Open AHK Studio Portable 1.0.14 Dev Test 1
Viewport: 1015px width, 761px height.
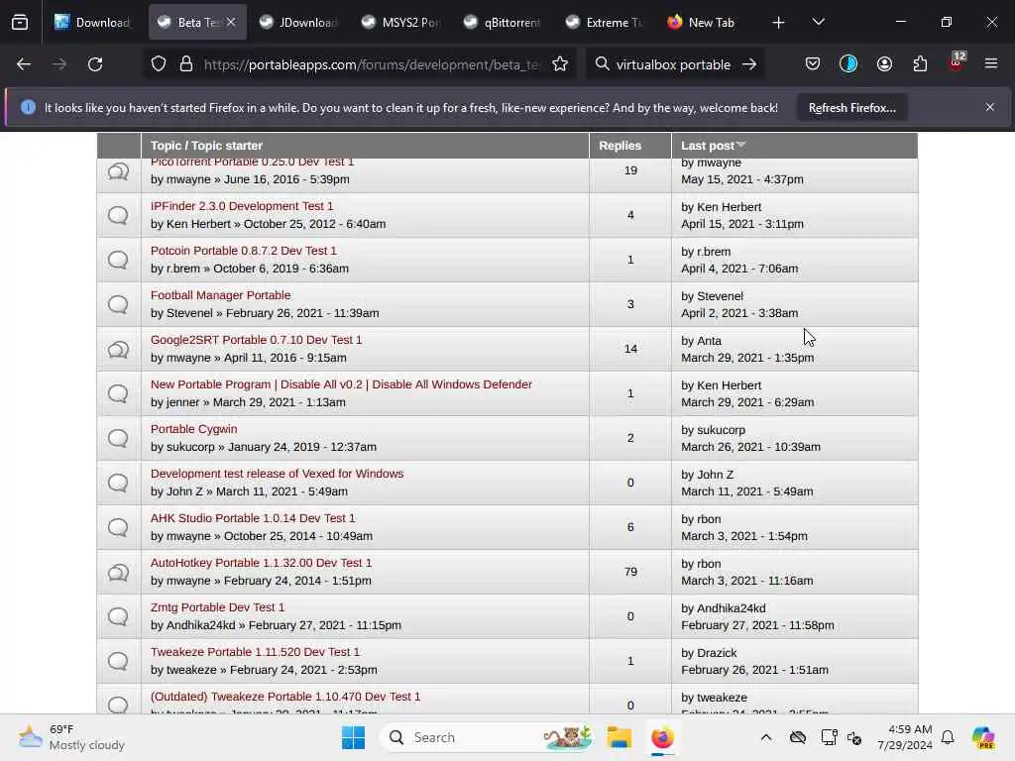click(253, 518)
